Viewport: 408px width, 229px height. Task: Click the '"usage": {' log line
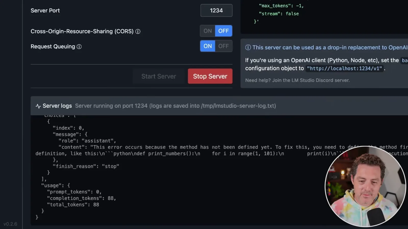pos(56,185)
